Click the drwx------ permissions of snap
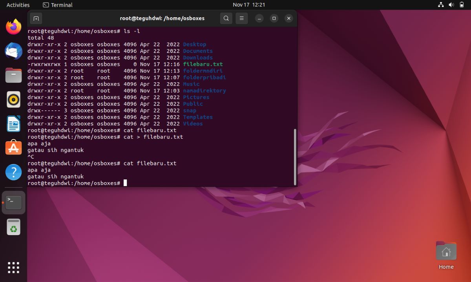The width and height of the screenshot is (471, 282). [44, 110]
